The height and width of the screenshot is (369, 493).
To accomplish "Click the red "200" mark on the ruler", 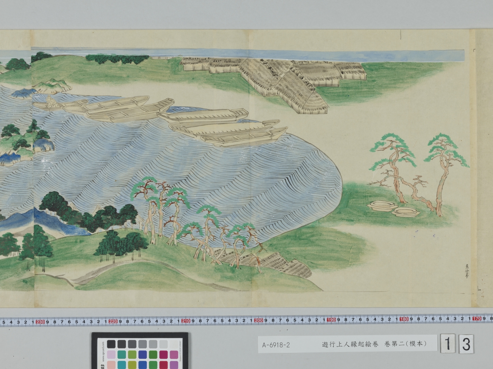I will pyautogui.click(x=259, y=320).
